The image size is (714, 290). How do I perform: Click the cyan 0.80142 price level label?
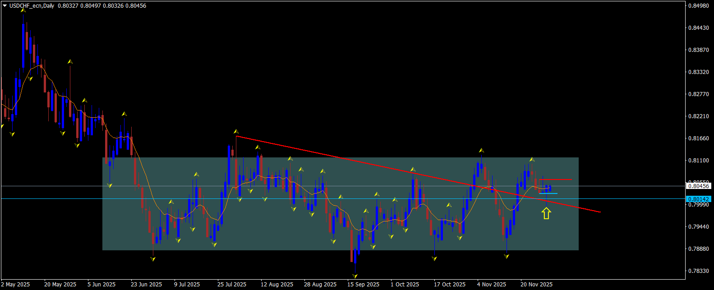pyautogui.click(x=699, y=199)
